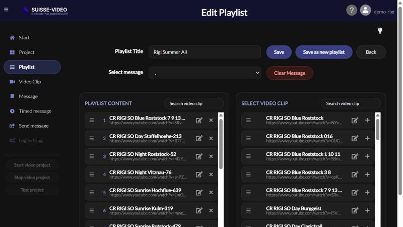Remove Night Roststock-52 from playlist
The height and width of the screenshot is (227, 403).
211,156
